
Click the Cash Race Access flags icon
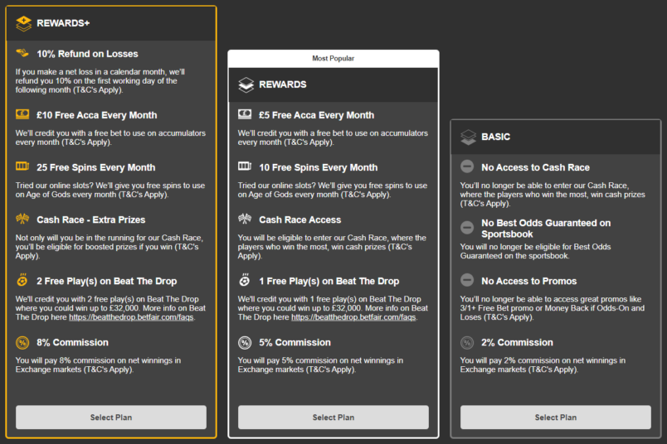245,219
